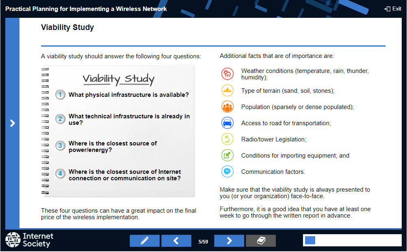
Task: Click 'Radio/tower Legislation;' text
Action: pyautogui.click(x=274, y=139)
